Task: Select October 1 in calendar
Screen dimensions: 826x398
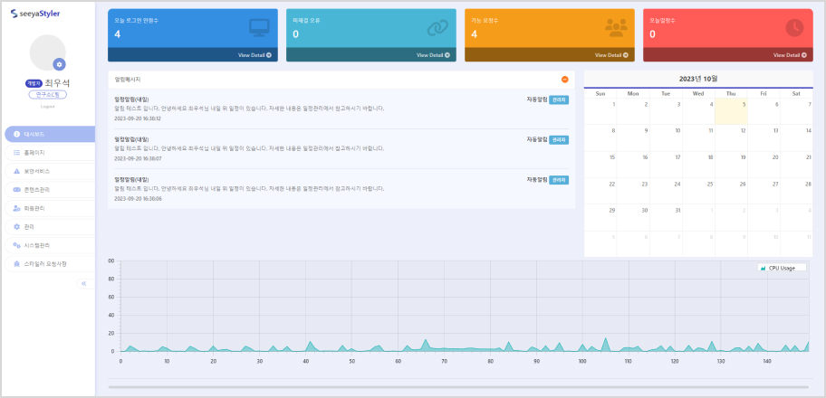Action: click(600, 111)
